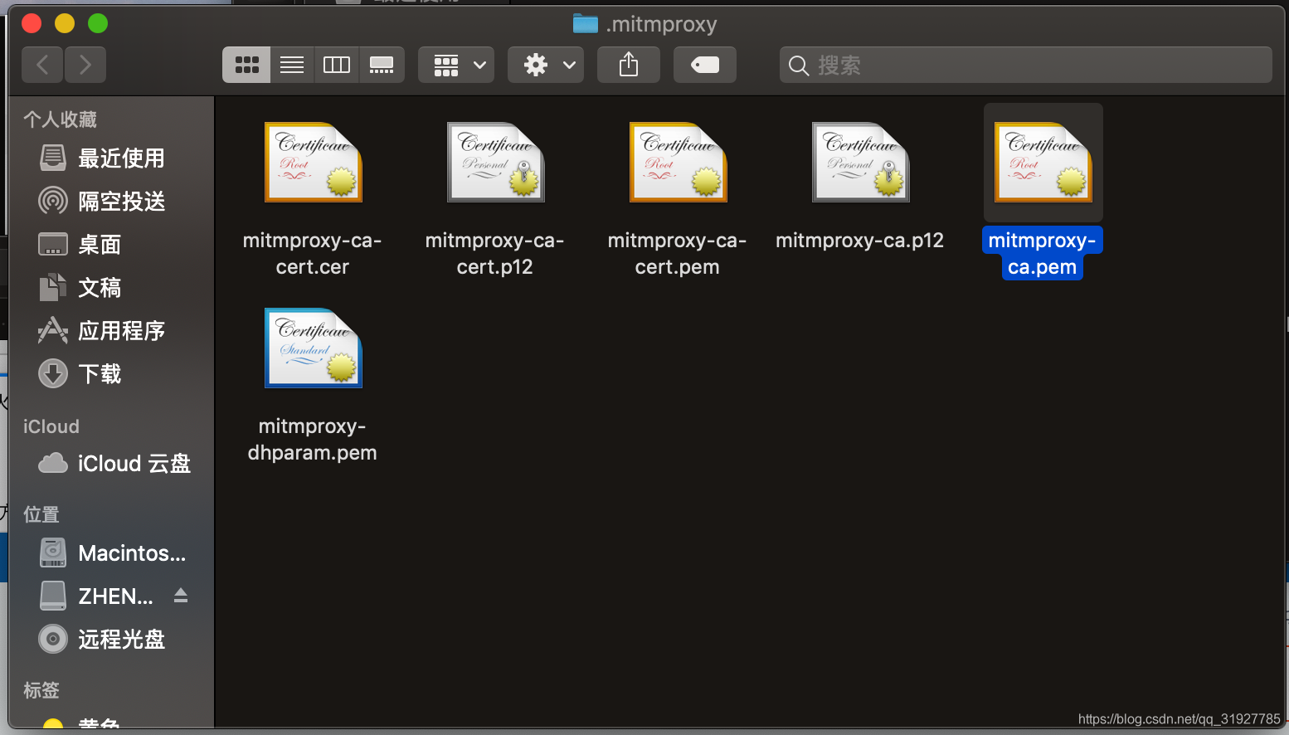Eject the ZHEN... volume
1289x735 pixels.
(x=181, y=596)
